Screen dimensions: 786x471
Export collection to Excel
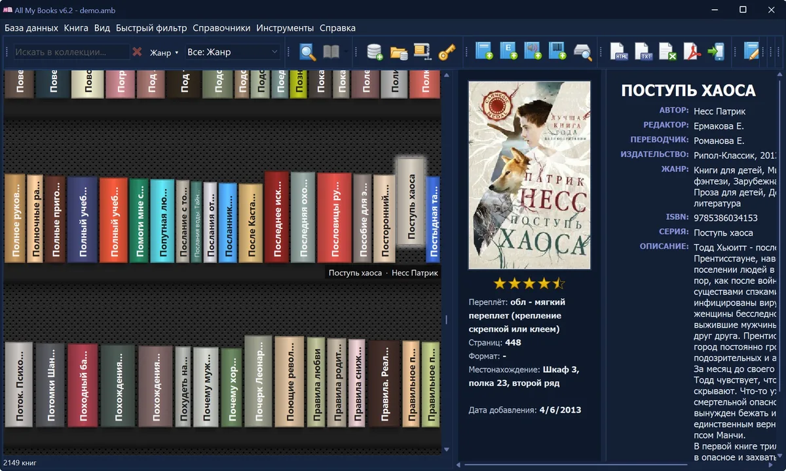click(x=667, y=52)
